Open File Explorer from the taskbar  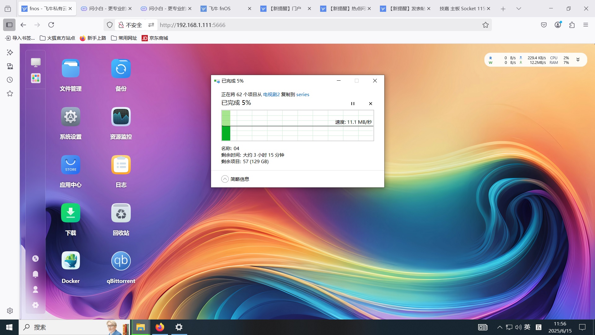click(141, 327)
